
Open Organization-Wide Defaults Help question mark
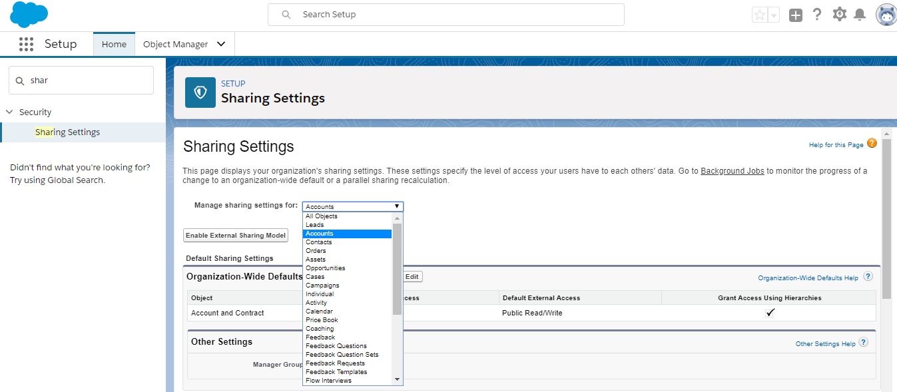point(868,278)
